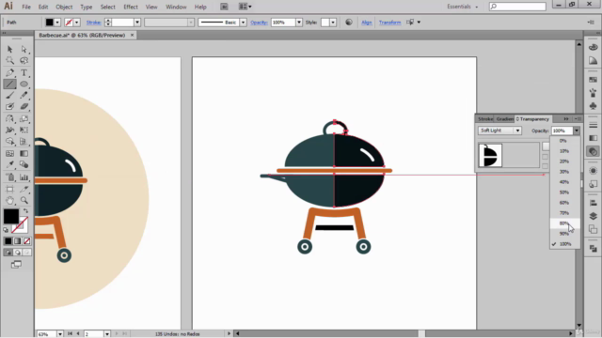Switch to the Gradient panel tab
The width and height of the screenshot is (602, 338).
point(504,119)
